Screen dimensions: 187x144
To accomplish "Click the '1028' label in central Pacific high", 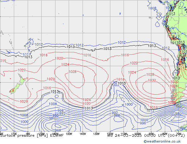I will pyautogui.click(x=72, y=72).
